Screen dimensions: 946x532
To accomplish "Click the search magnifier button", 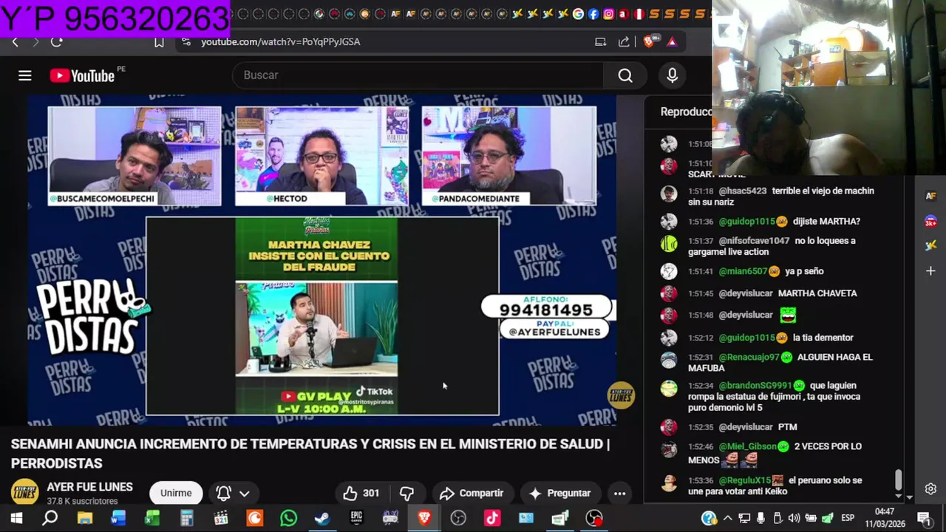I will (625, 75).
